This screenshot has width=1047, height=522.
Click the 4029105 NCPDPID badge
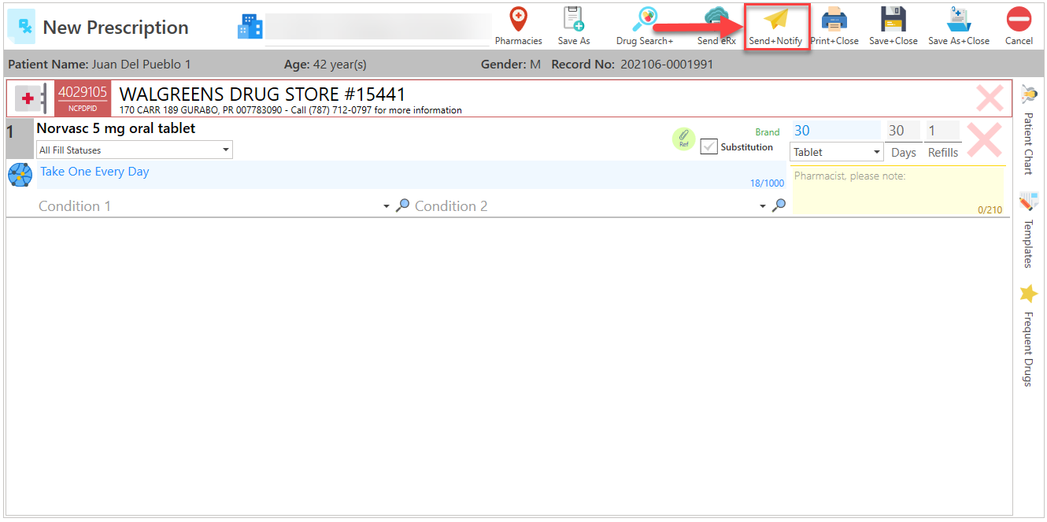pyautogui.click(x=83, y=98)
